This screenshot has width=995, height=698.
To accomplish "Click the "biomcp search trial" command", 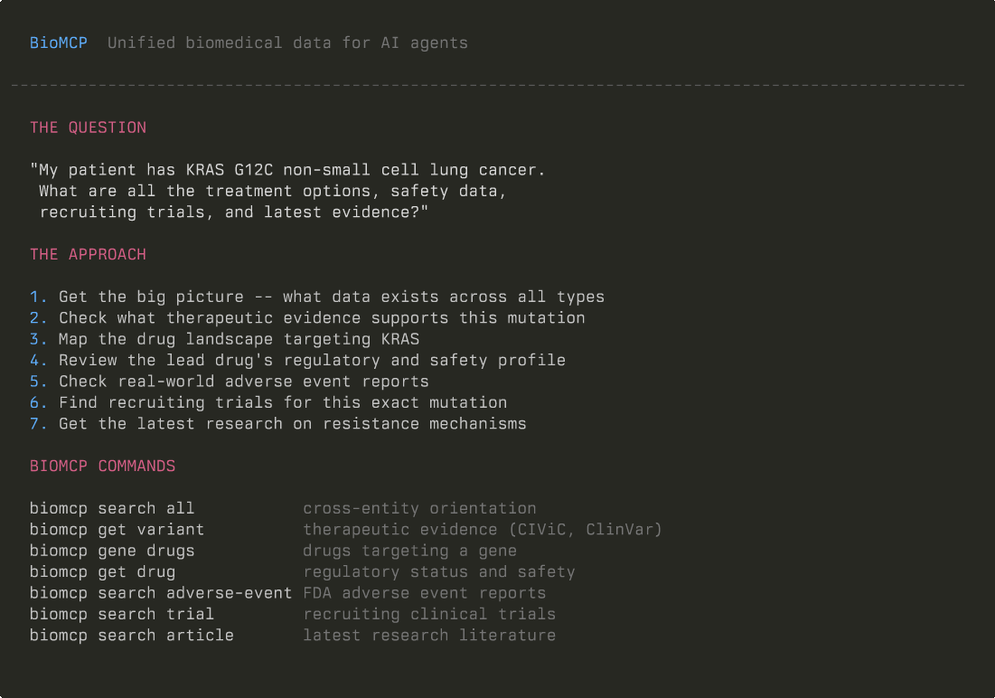I will point(122,614).
